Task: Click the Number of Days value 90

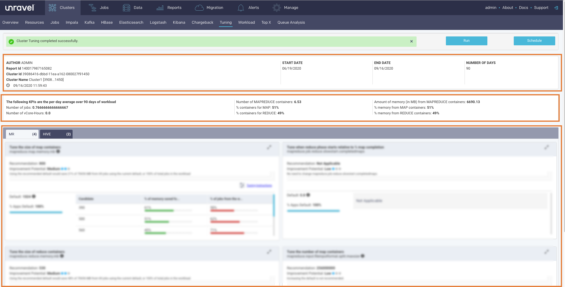Action: click(x=468, y=68)
